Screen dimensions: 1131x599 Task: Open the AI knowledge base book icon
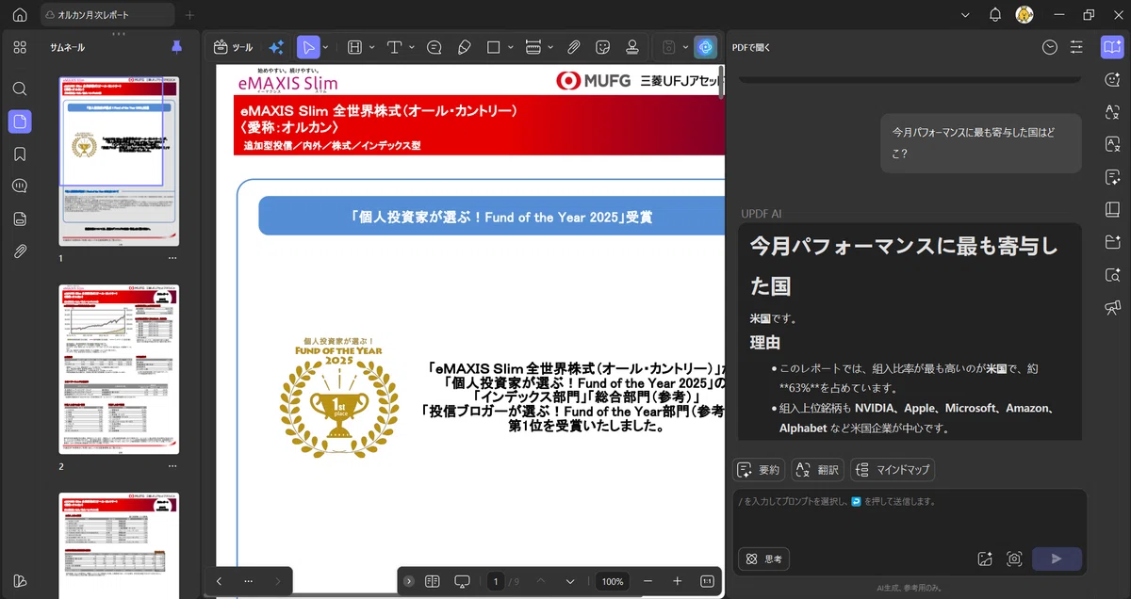[1112, 210]
